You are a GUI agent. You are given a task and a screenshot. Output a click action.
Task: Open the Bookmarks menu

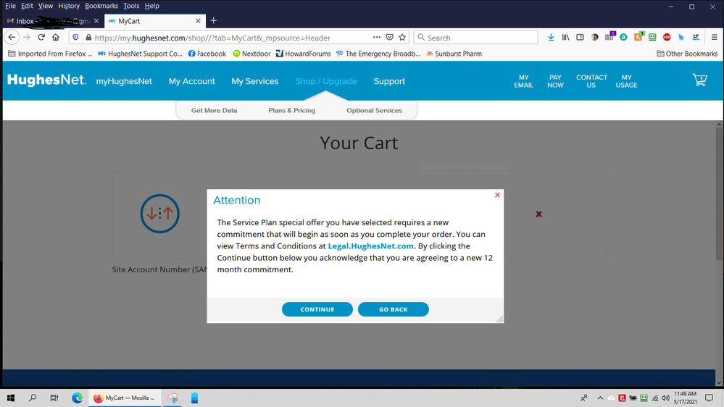[101, 6]
